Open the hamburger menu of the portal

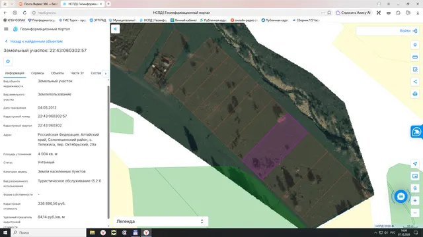pyautogui.click(x=6, y=29)
